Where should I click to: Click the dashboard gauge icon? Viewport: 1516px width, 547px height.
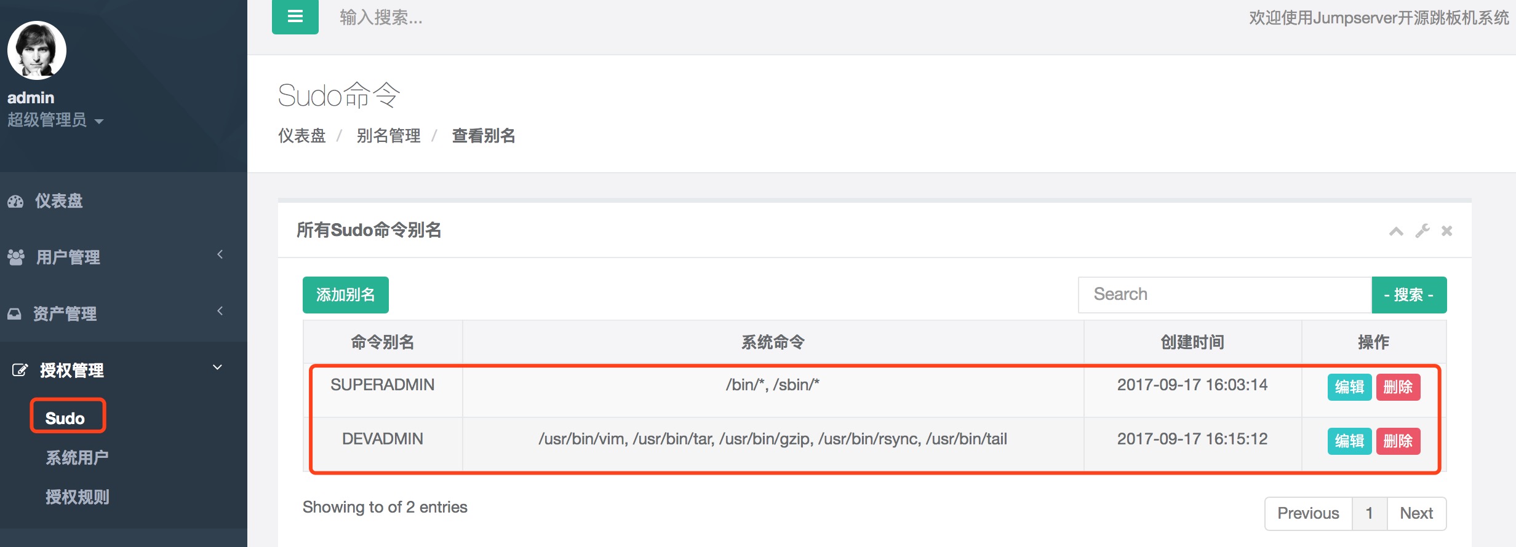point(15,201)
